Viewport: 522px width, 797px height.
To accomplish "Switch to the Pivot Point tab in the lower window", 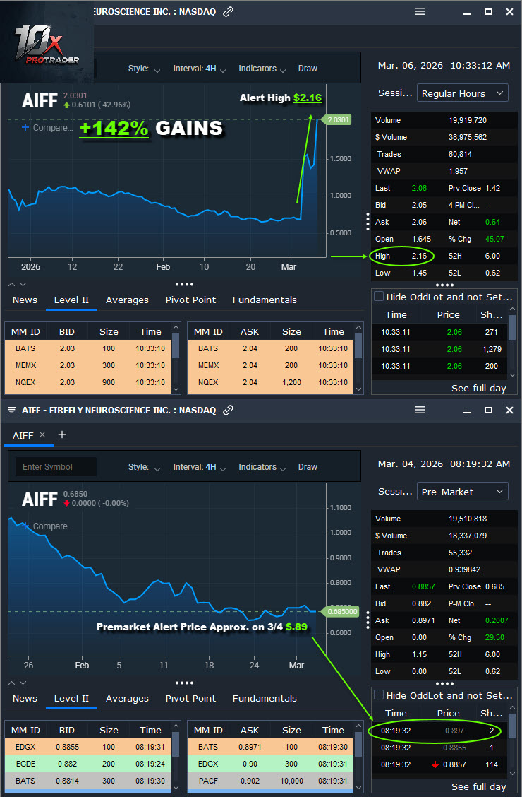I will (190, 698).
